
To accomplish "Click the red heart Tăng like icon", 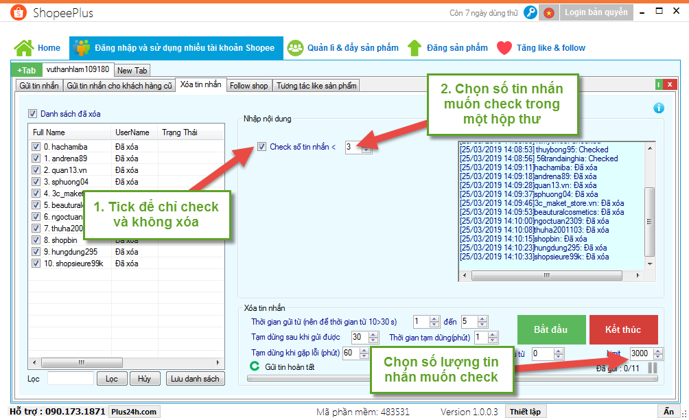I will (x=504, y=48).
